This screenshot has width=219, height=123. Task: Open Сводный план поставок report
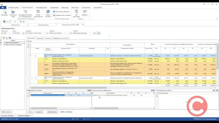tap(62, 15)
